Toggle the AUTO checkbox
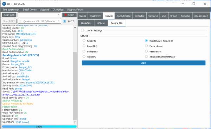This screenshot has height=129, width=211. click(64, 21)
